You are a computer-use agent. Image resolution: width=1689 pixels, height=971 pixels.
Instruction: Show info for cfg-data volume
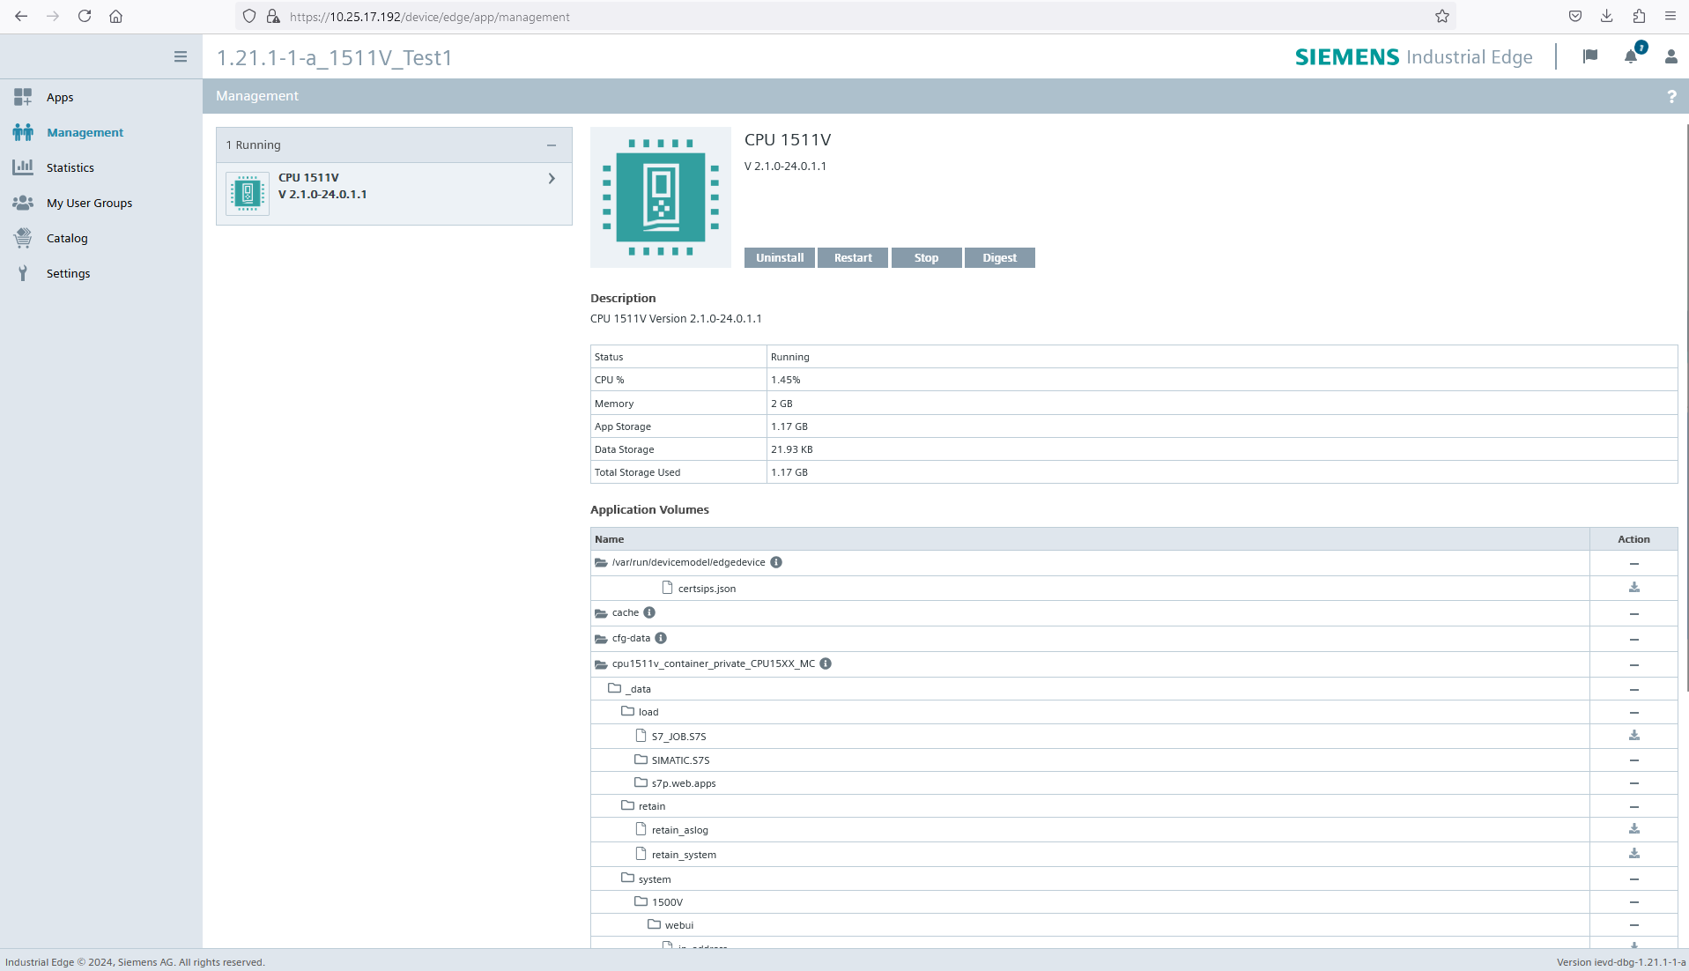661,638
